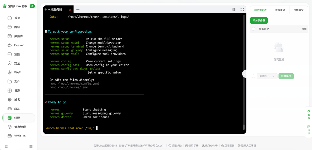
Task: Open the 微信公众号 footer link
Action: (x=210, y=146)
